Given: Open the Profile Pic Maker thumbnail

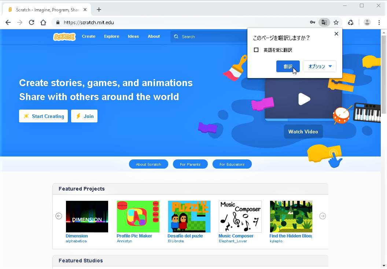Looking at the screenshot, I should [138, 217].
